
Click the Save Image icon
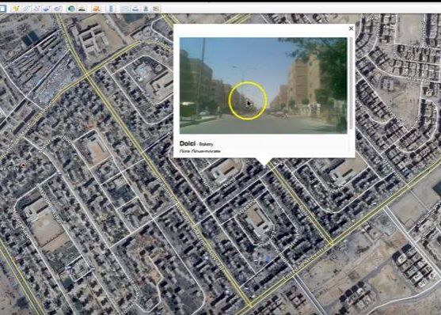click(x=146, y=9)
